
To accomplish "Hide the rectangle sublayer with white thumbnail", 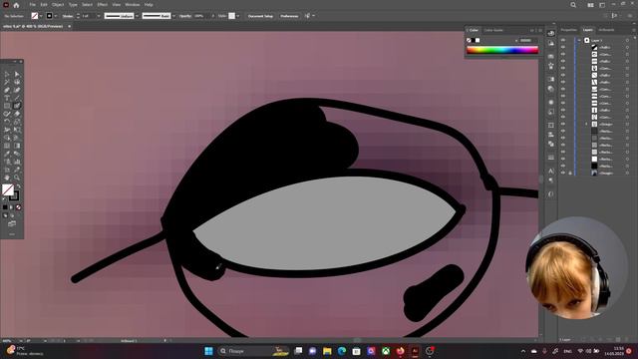I will click(x=563, y=159).
